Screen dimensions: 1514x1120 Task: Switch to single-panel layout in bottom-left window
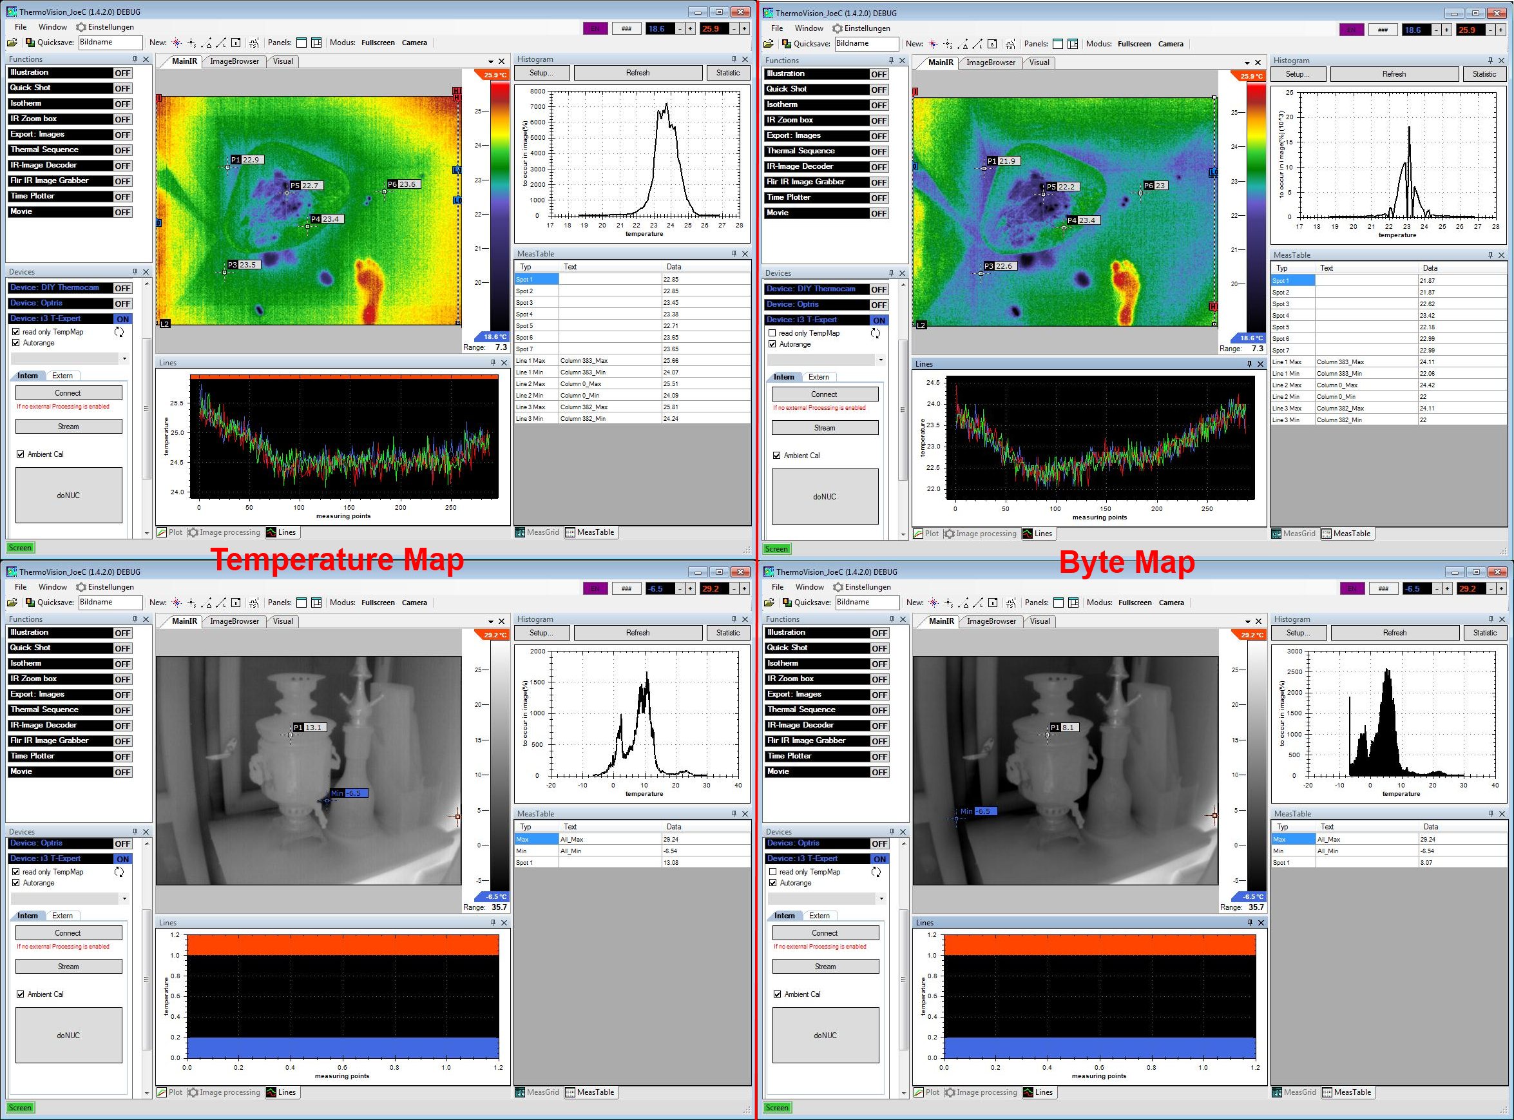[x=302, y=603]
